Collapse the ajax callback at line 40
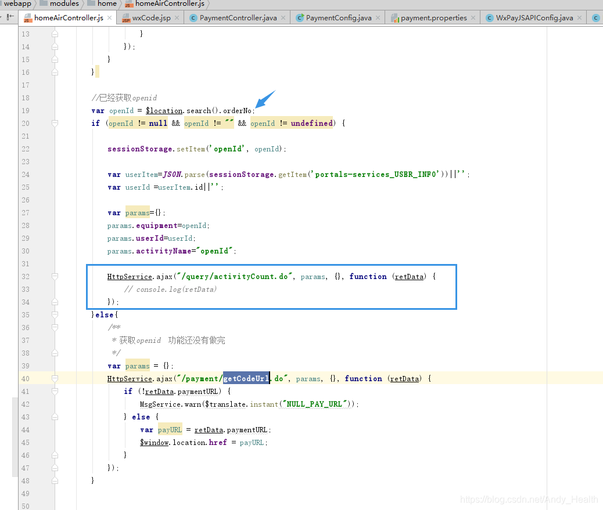603x510 pixels. 55,379
